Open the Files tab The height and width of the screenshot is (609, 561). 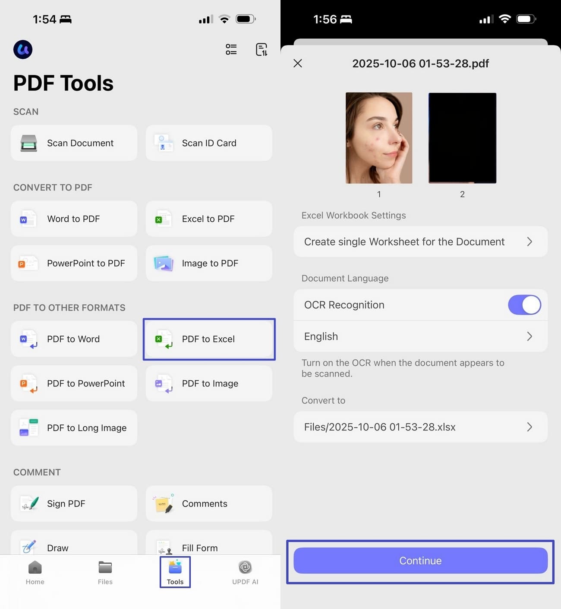click(105, 573)
